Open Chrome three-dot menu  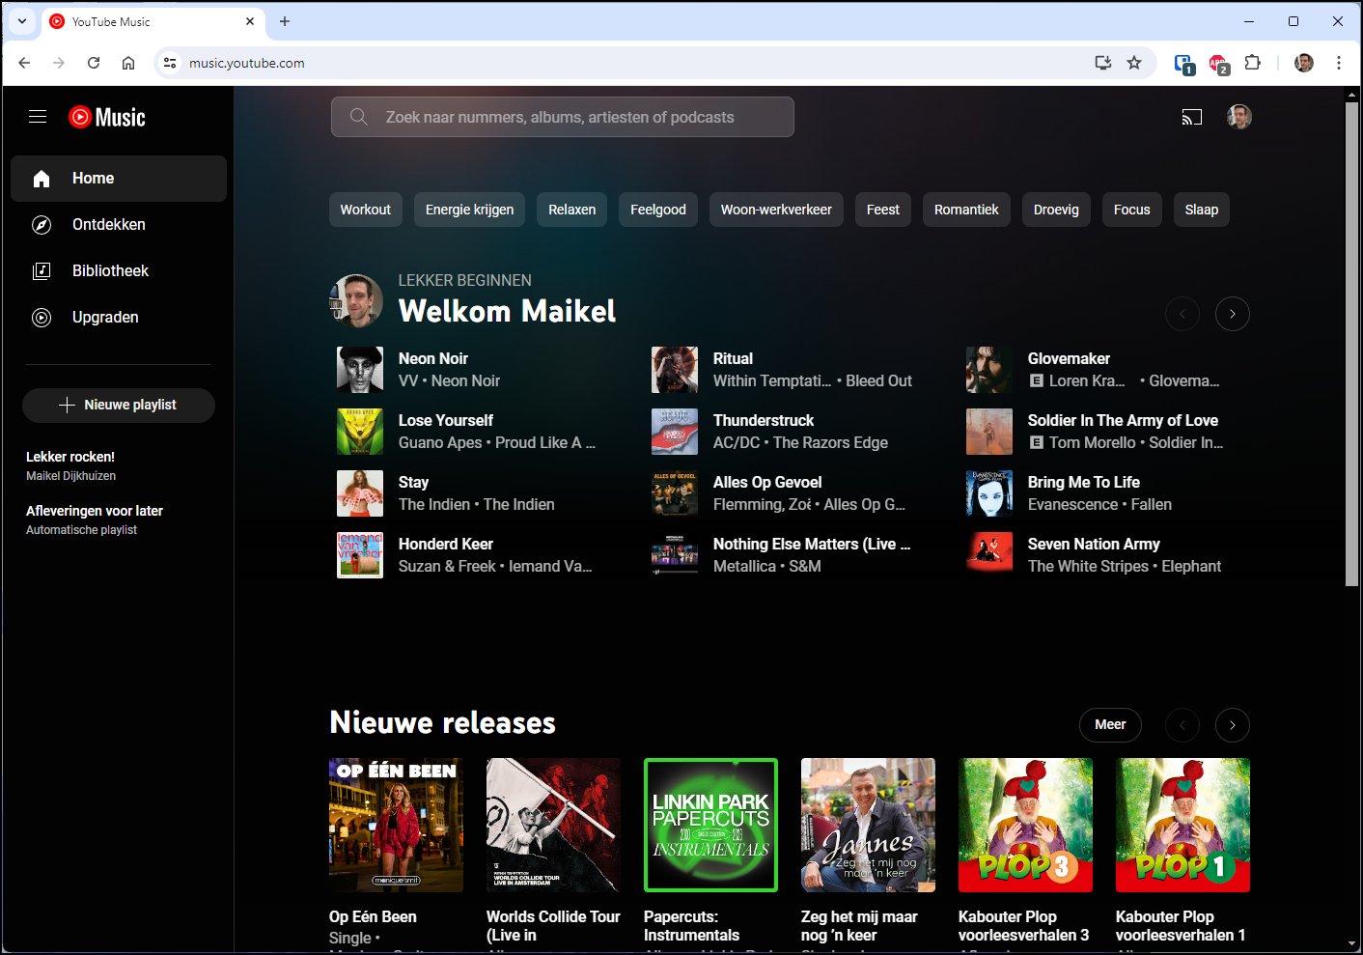[x=1339, y=63]
